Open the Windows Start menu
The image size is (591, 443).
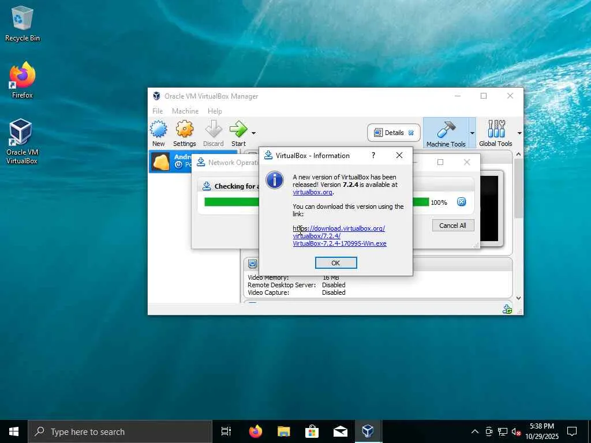[14, 431]
